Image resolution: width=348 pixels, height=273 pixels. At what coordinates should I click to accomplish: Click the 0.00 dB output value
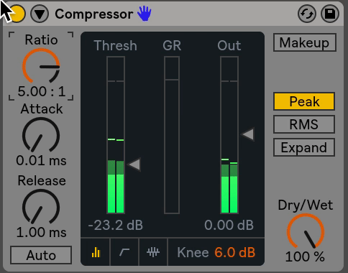[229, 225]
